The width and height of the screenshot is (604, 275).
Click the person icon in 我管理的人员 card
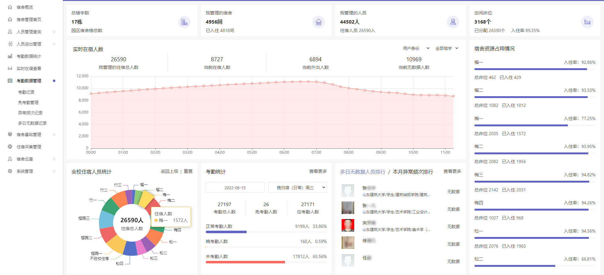(x=453, y=22)
